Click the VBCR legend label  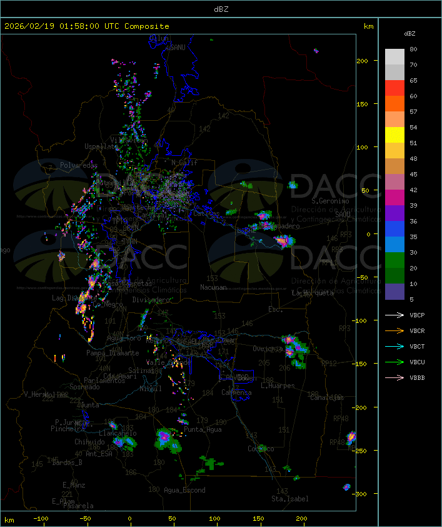417,330
